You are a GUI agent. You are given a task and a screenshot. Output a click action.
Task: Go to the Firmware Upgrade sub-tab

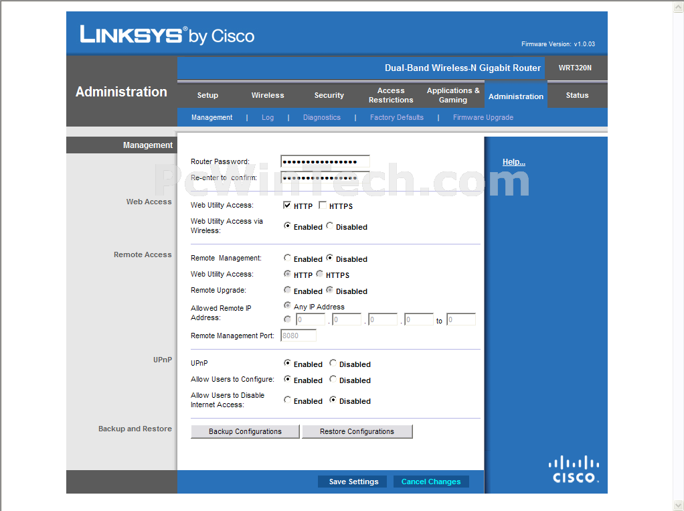click(483, 117)
